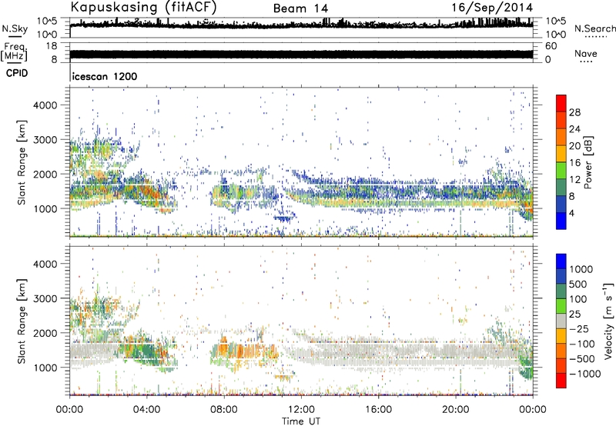The image size is (616, 426).
Task: Click the gray segment of the Velocity colorbar
Action: (x=561, y=321)
